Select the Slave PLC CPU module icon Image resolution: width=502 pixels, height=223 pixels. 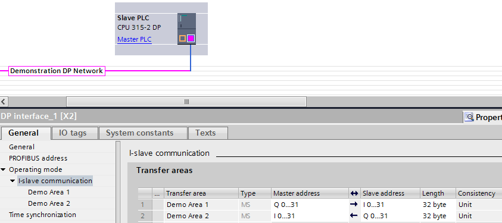[x=186, y=29]
